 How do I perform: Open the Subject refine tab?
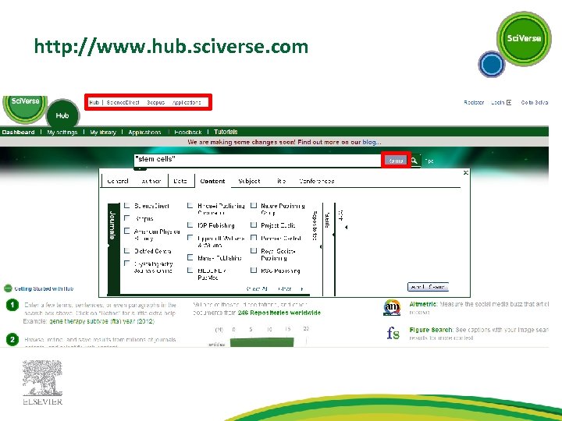(x=250, y=181)
